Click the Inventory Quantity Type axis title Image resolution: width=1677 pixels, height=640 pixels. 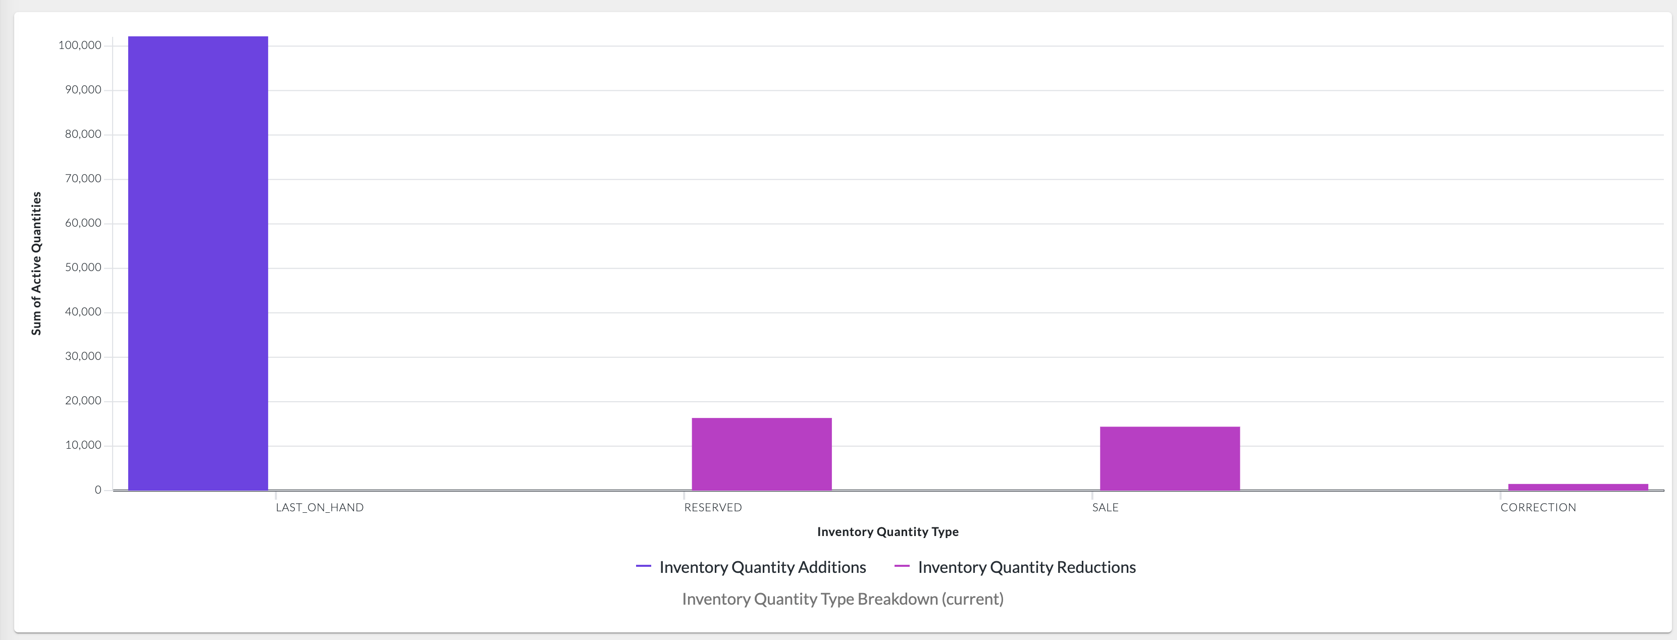click(887, 532)
